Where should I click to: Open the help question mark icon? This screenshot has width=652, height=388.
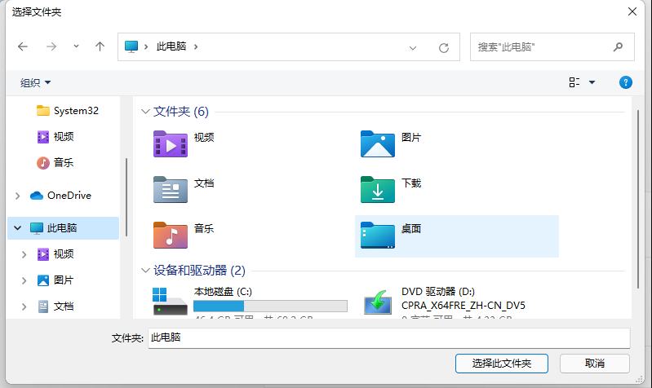pos(626,82)
